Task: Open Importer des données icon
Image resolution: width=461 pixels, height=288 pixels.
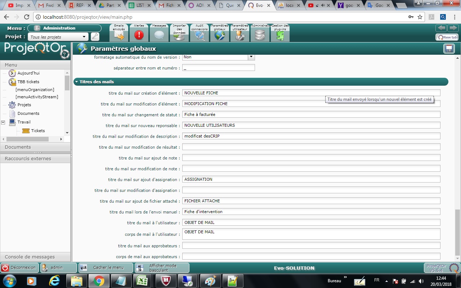Action: coord(179,35)
